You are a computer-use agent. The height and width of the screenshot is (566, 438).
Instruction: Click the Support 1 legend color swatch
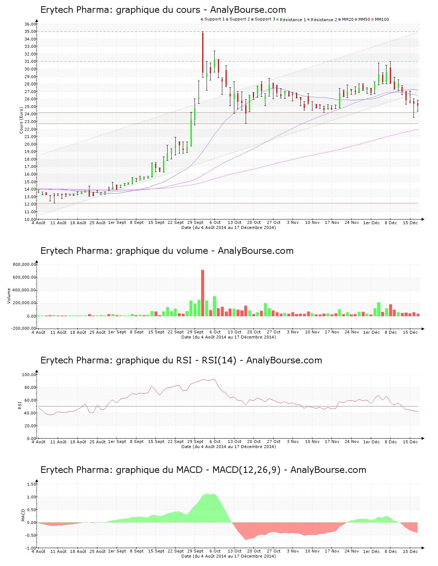[x=202, y=19]
